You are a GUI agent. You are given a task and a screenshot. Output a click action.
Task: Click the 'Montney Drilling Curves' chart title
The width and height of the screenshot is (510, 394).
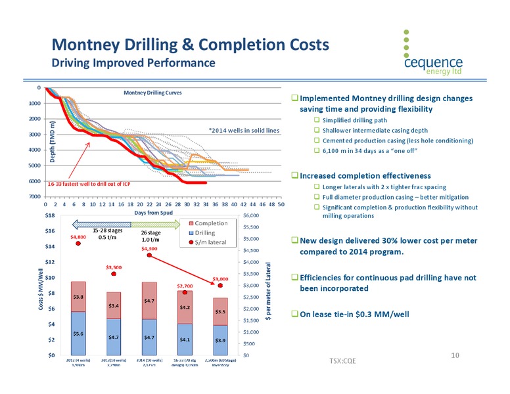(x=152, y=93)
